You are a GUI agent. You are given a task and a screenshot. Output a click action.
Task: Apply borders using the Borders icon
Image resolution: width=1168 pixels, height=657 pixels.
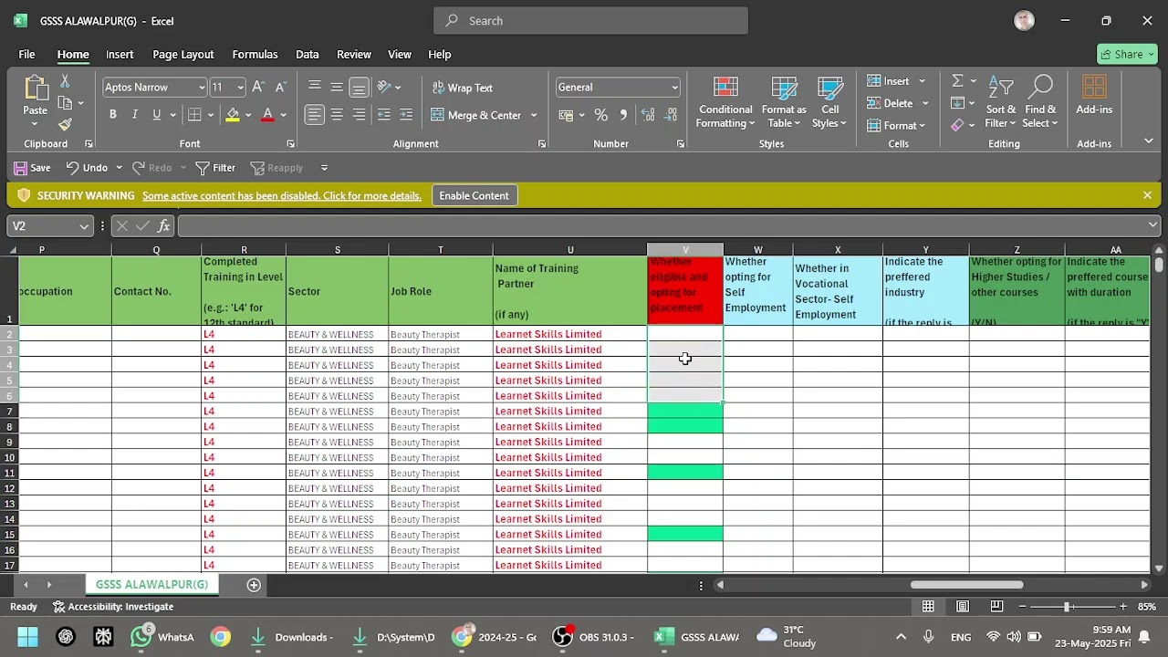[194, 115]
